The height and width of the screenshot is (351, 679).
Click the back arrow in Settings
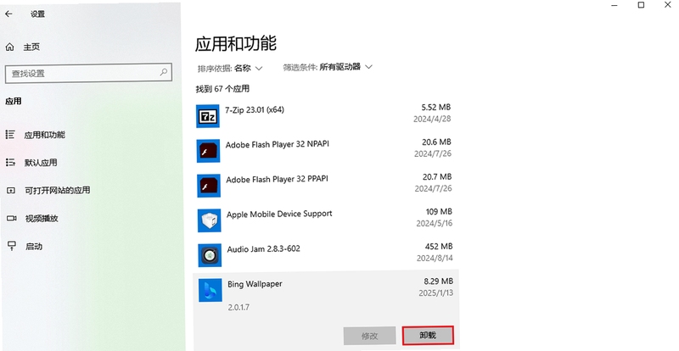(x=8, y=14)
